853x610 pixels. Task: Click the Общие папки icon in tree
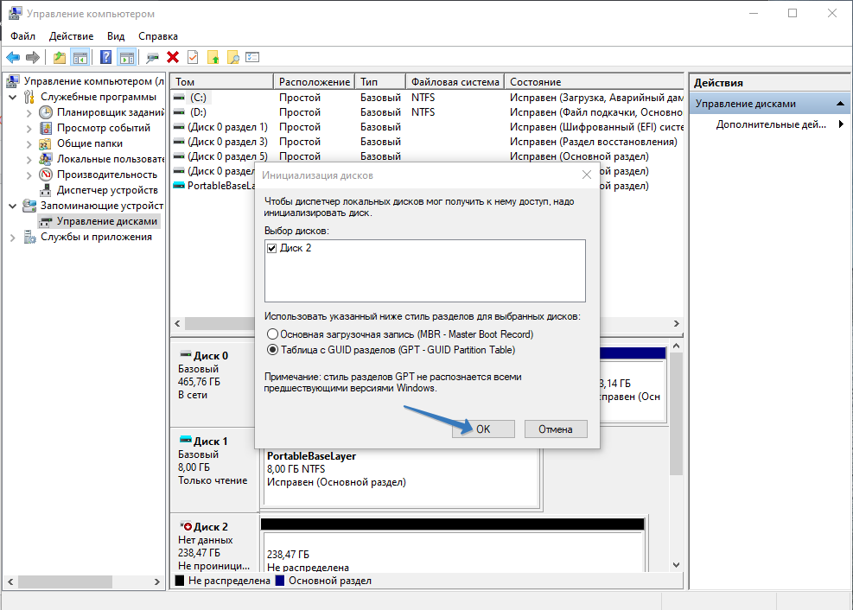46,144
